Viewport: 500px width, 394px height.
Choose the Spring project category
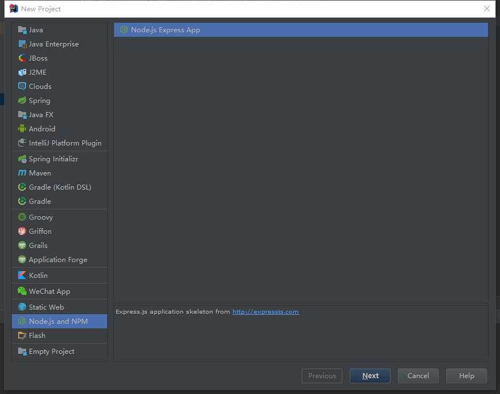39,100
